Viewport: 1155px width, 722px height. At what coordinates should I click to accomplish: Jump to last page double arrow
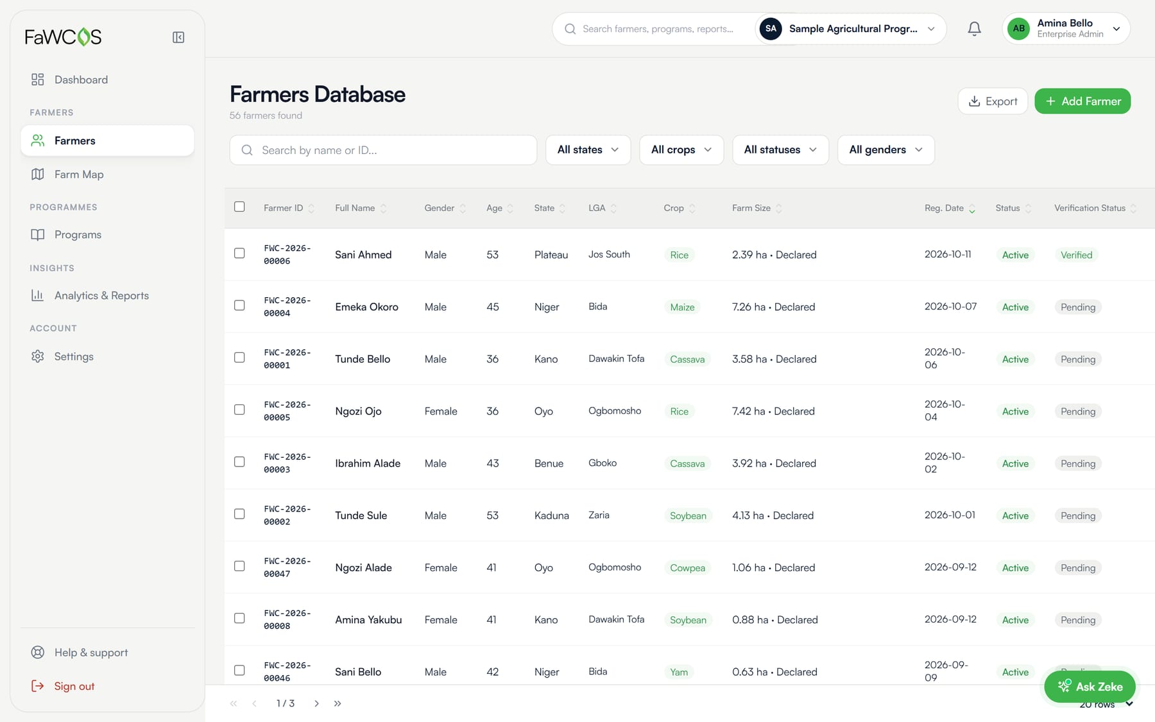click(x=338, y=703)
